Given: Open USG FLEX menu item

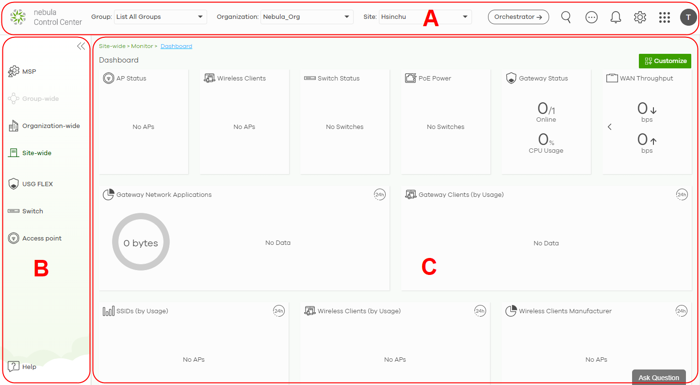Looking at the screenshot, I should tap(37, 184).
